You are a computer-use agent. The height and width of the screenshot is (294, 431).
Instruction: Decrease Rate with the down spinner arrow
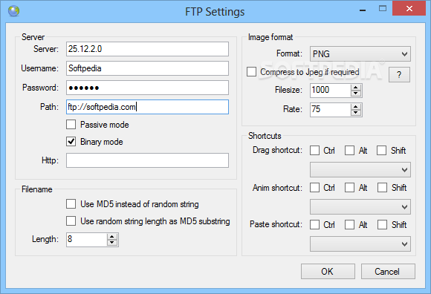[x=356, y=113]
